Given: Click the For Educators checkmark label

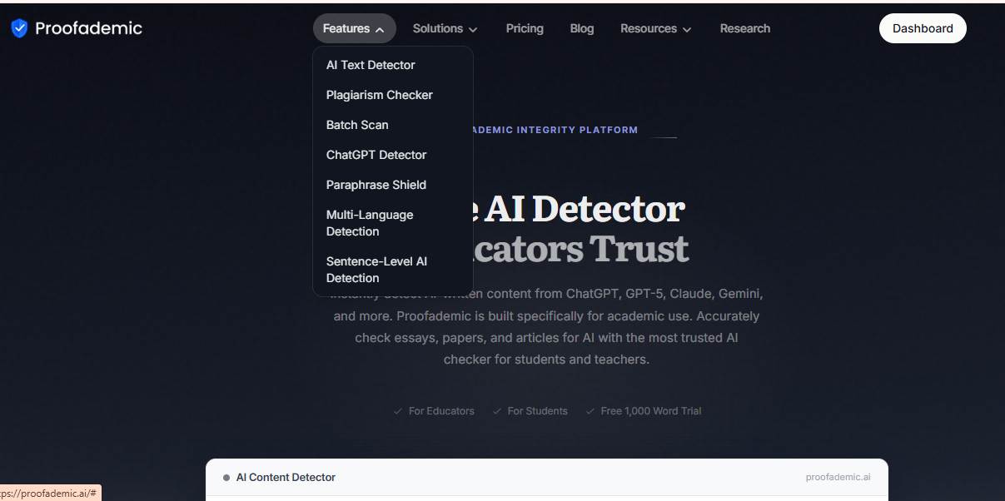Looking at the screenshot, I should 441,411.
